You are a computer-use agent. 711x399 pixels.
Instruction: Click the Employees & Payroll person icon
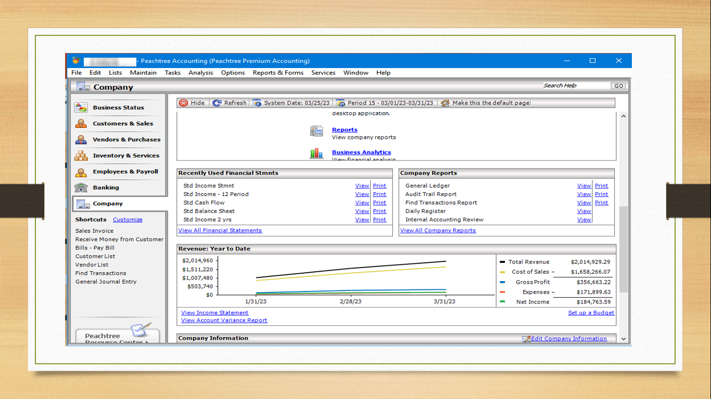pyautogui.click(x=81, y=171)
